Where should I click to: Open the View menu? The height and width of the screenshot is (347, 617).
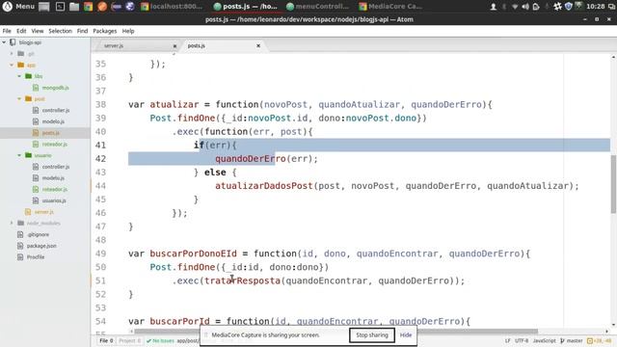pyautogui.click(x=38, y=31)
